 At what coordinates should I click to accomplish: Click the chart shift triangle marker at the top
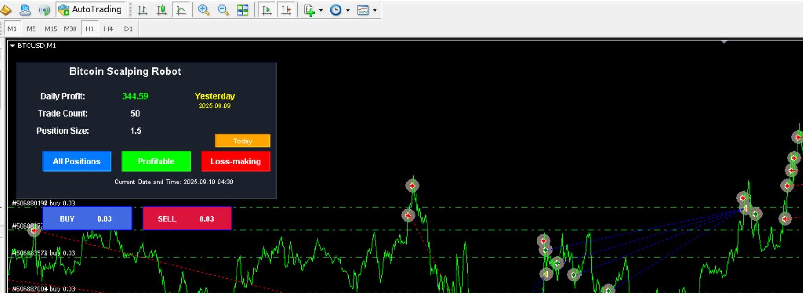pyautogui.click(x=724, y=42)
